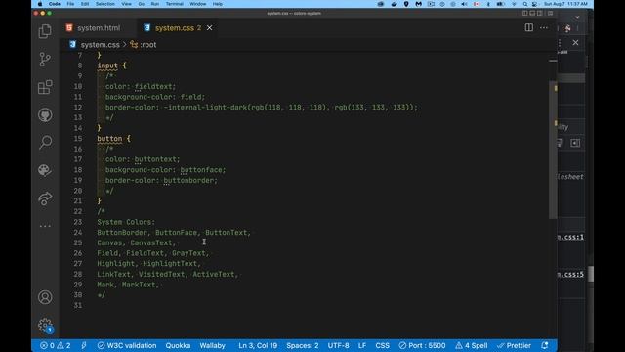The image size is (625, 352).
Task: Open notifications bell in status bar
Action: tap(545, 345)
